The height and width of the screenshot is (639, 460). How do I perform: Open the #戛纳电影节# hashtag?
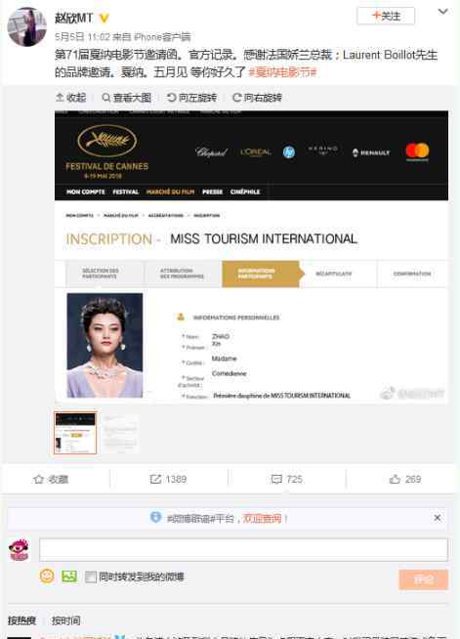point(282,72)
